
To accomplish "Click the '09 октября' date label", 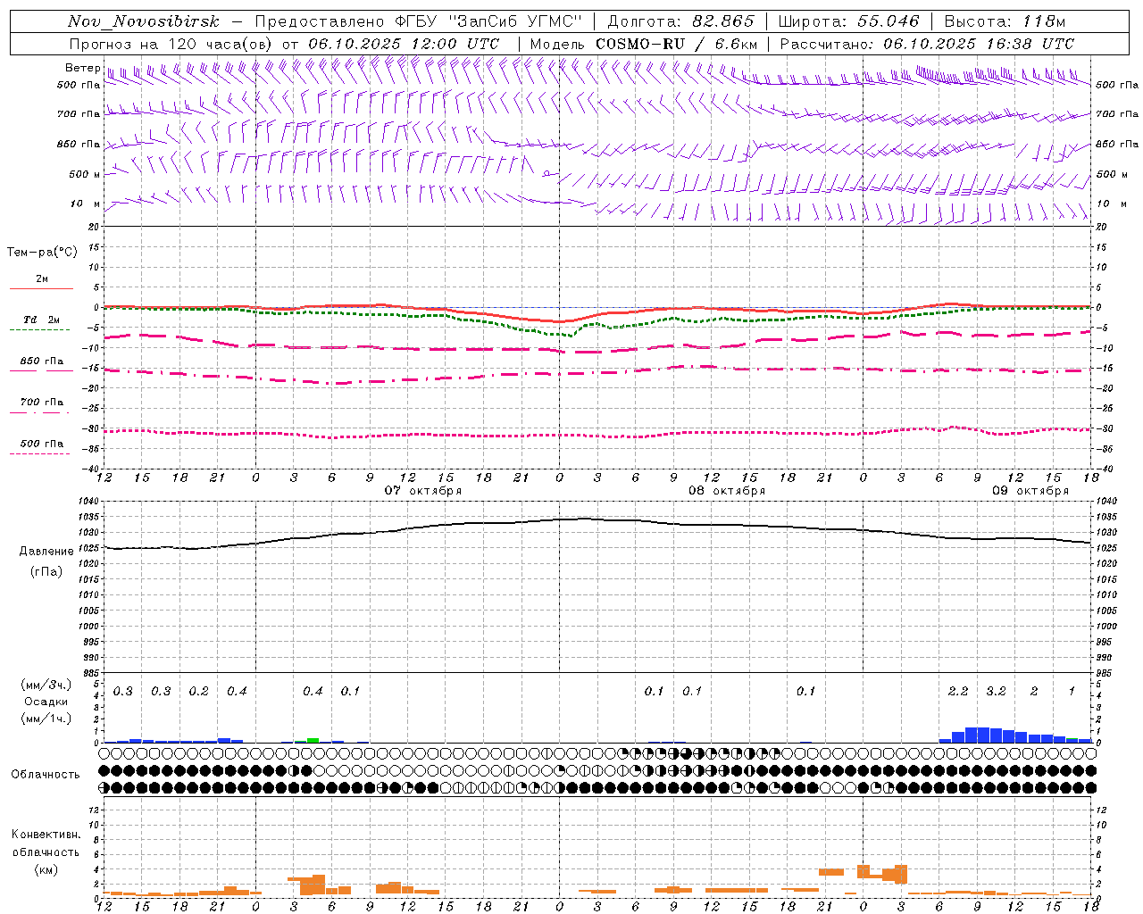I will 1030,491.
